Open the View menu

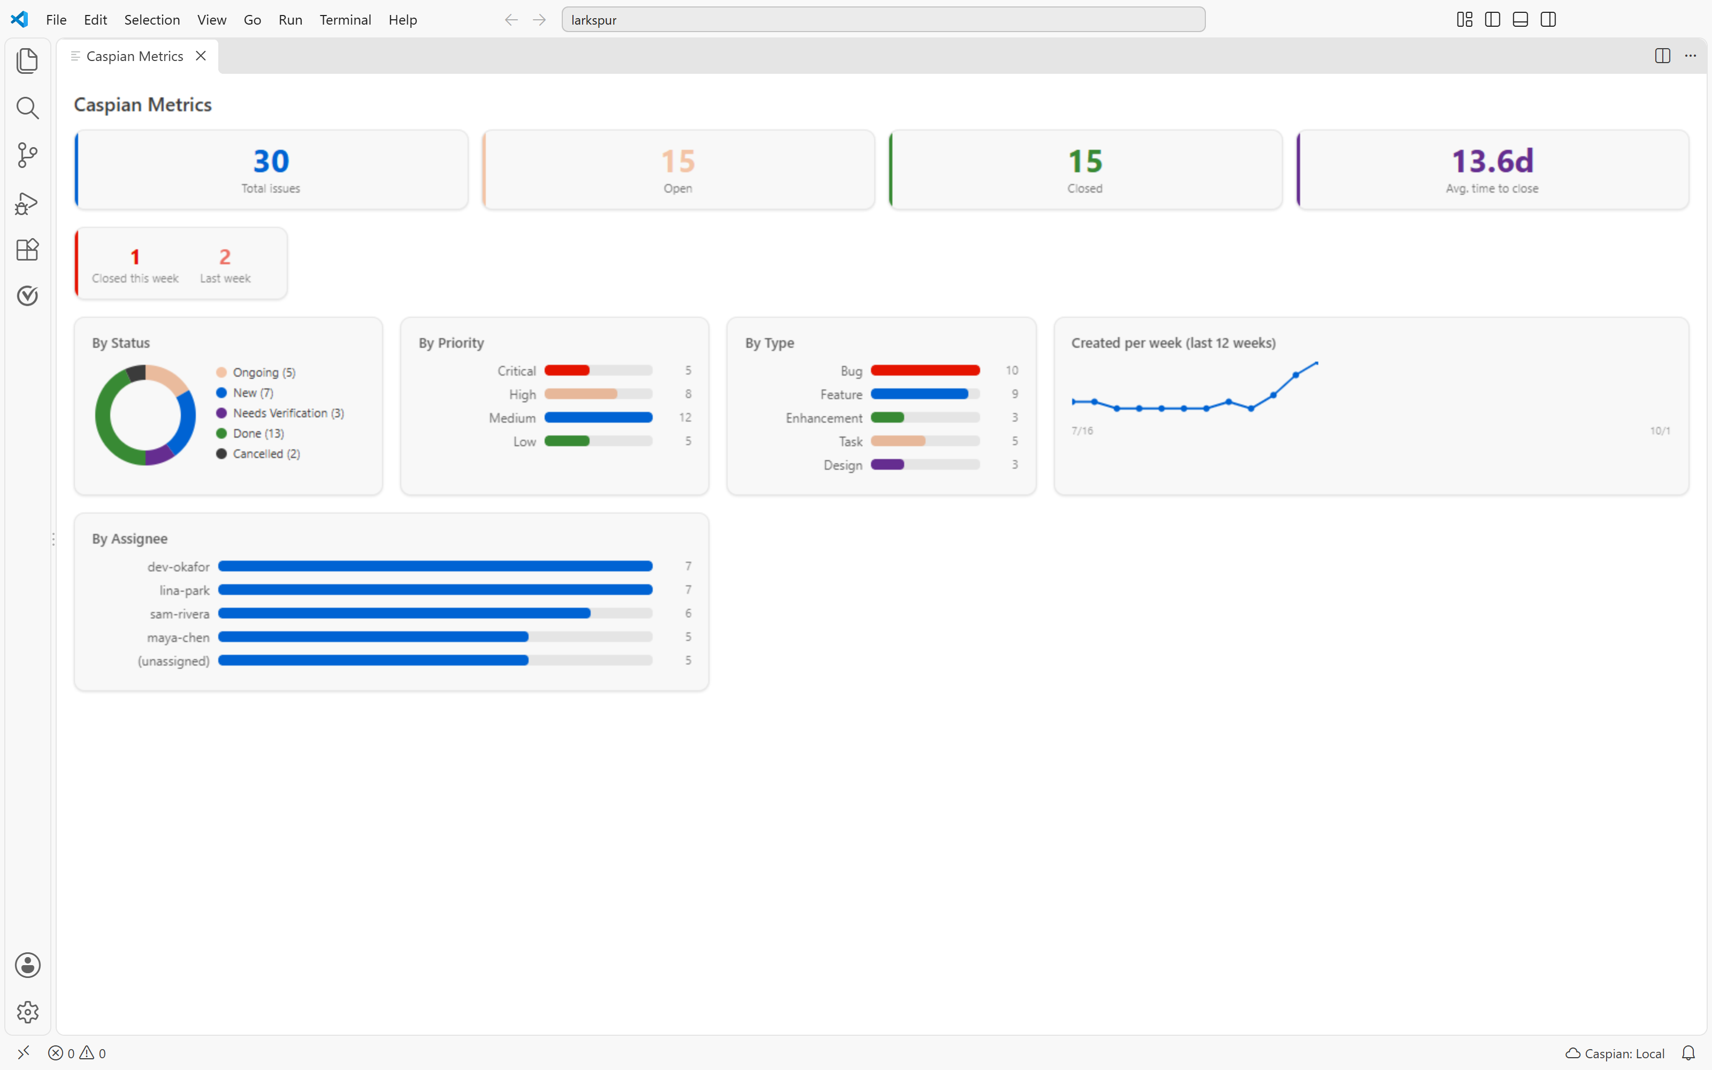[211, 20]
